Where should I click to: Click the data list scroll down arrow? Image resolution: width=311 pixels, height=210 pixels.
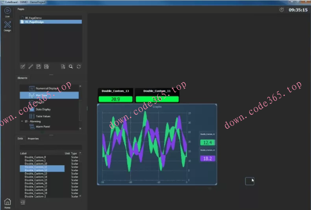click(80, 196)
